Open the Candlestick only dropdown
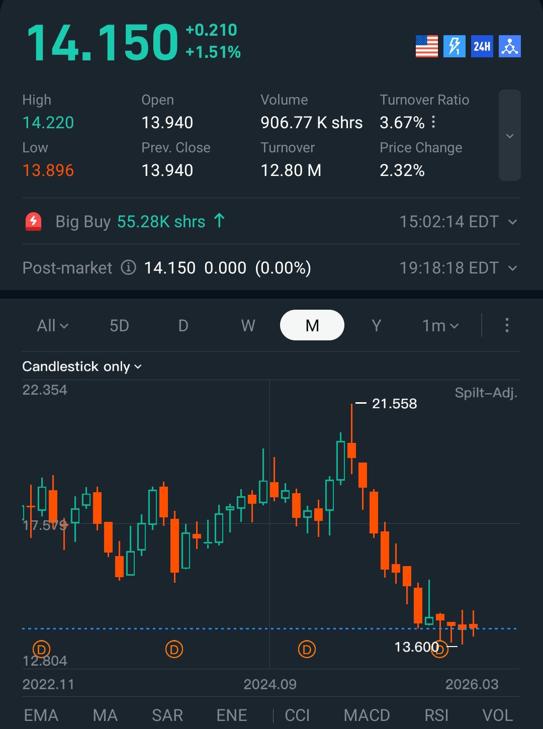Viewport: 543px width, 729px height. 82,367
